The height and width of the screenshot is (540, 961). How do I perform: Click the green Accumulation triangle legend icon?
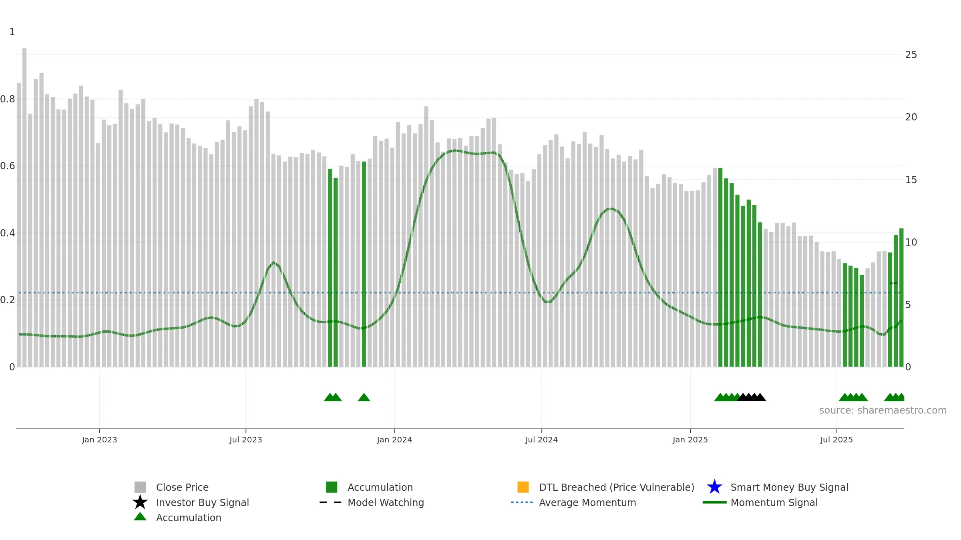click(x=140, y=517)
